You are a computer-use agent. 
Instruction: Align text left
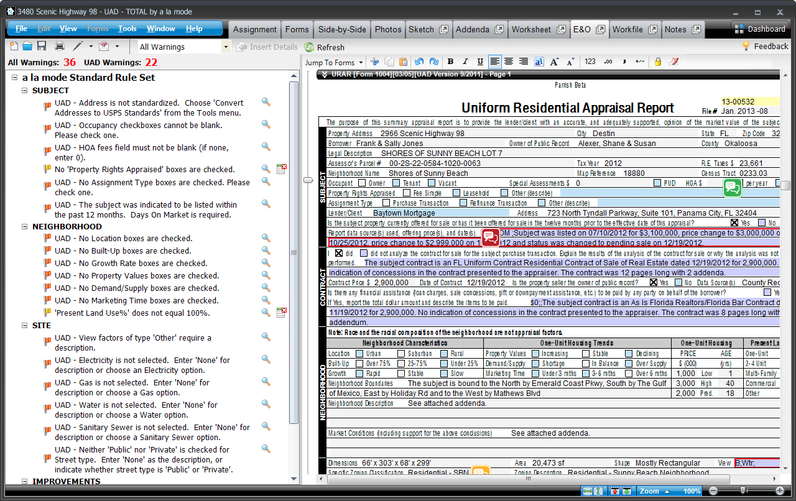tap(495, 62)
